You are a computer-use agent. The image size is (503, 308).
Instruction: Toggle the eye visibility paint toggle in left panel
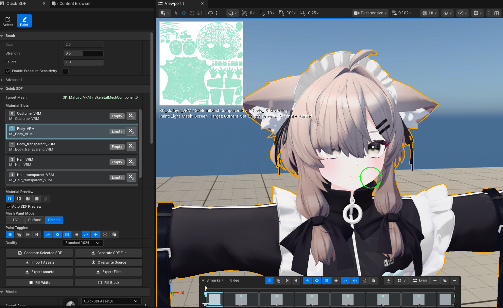pos(58,235)
